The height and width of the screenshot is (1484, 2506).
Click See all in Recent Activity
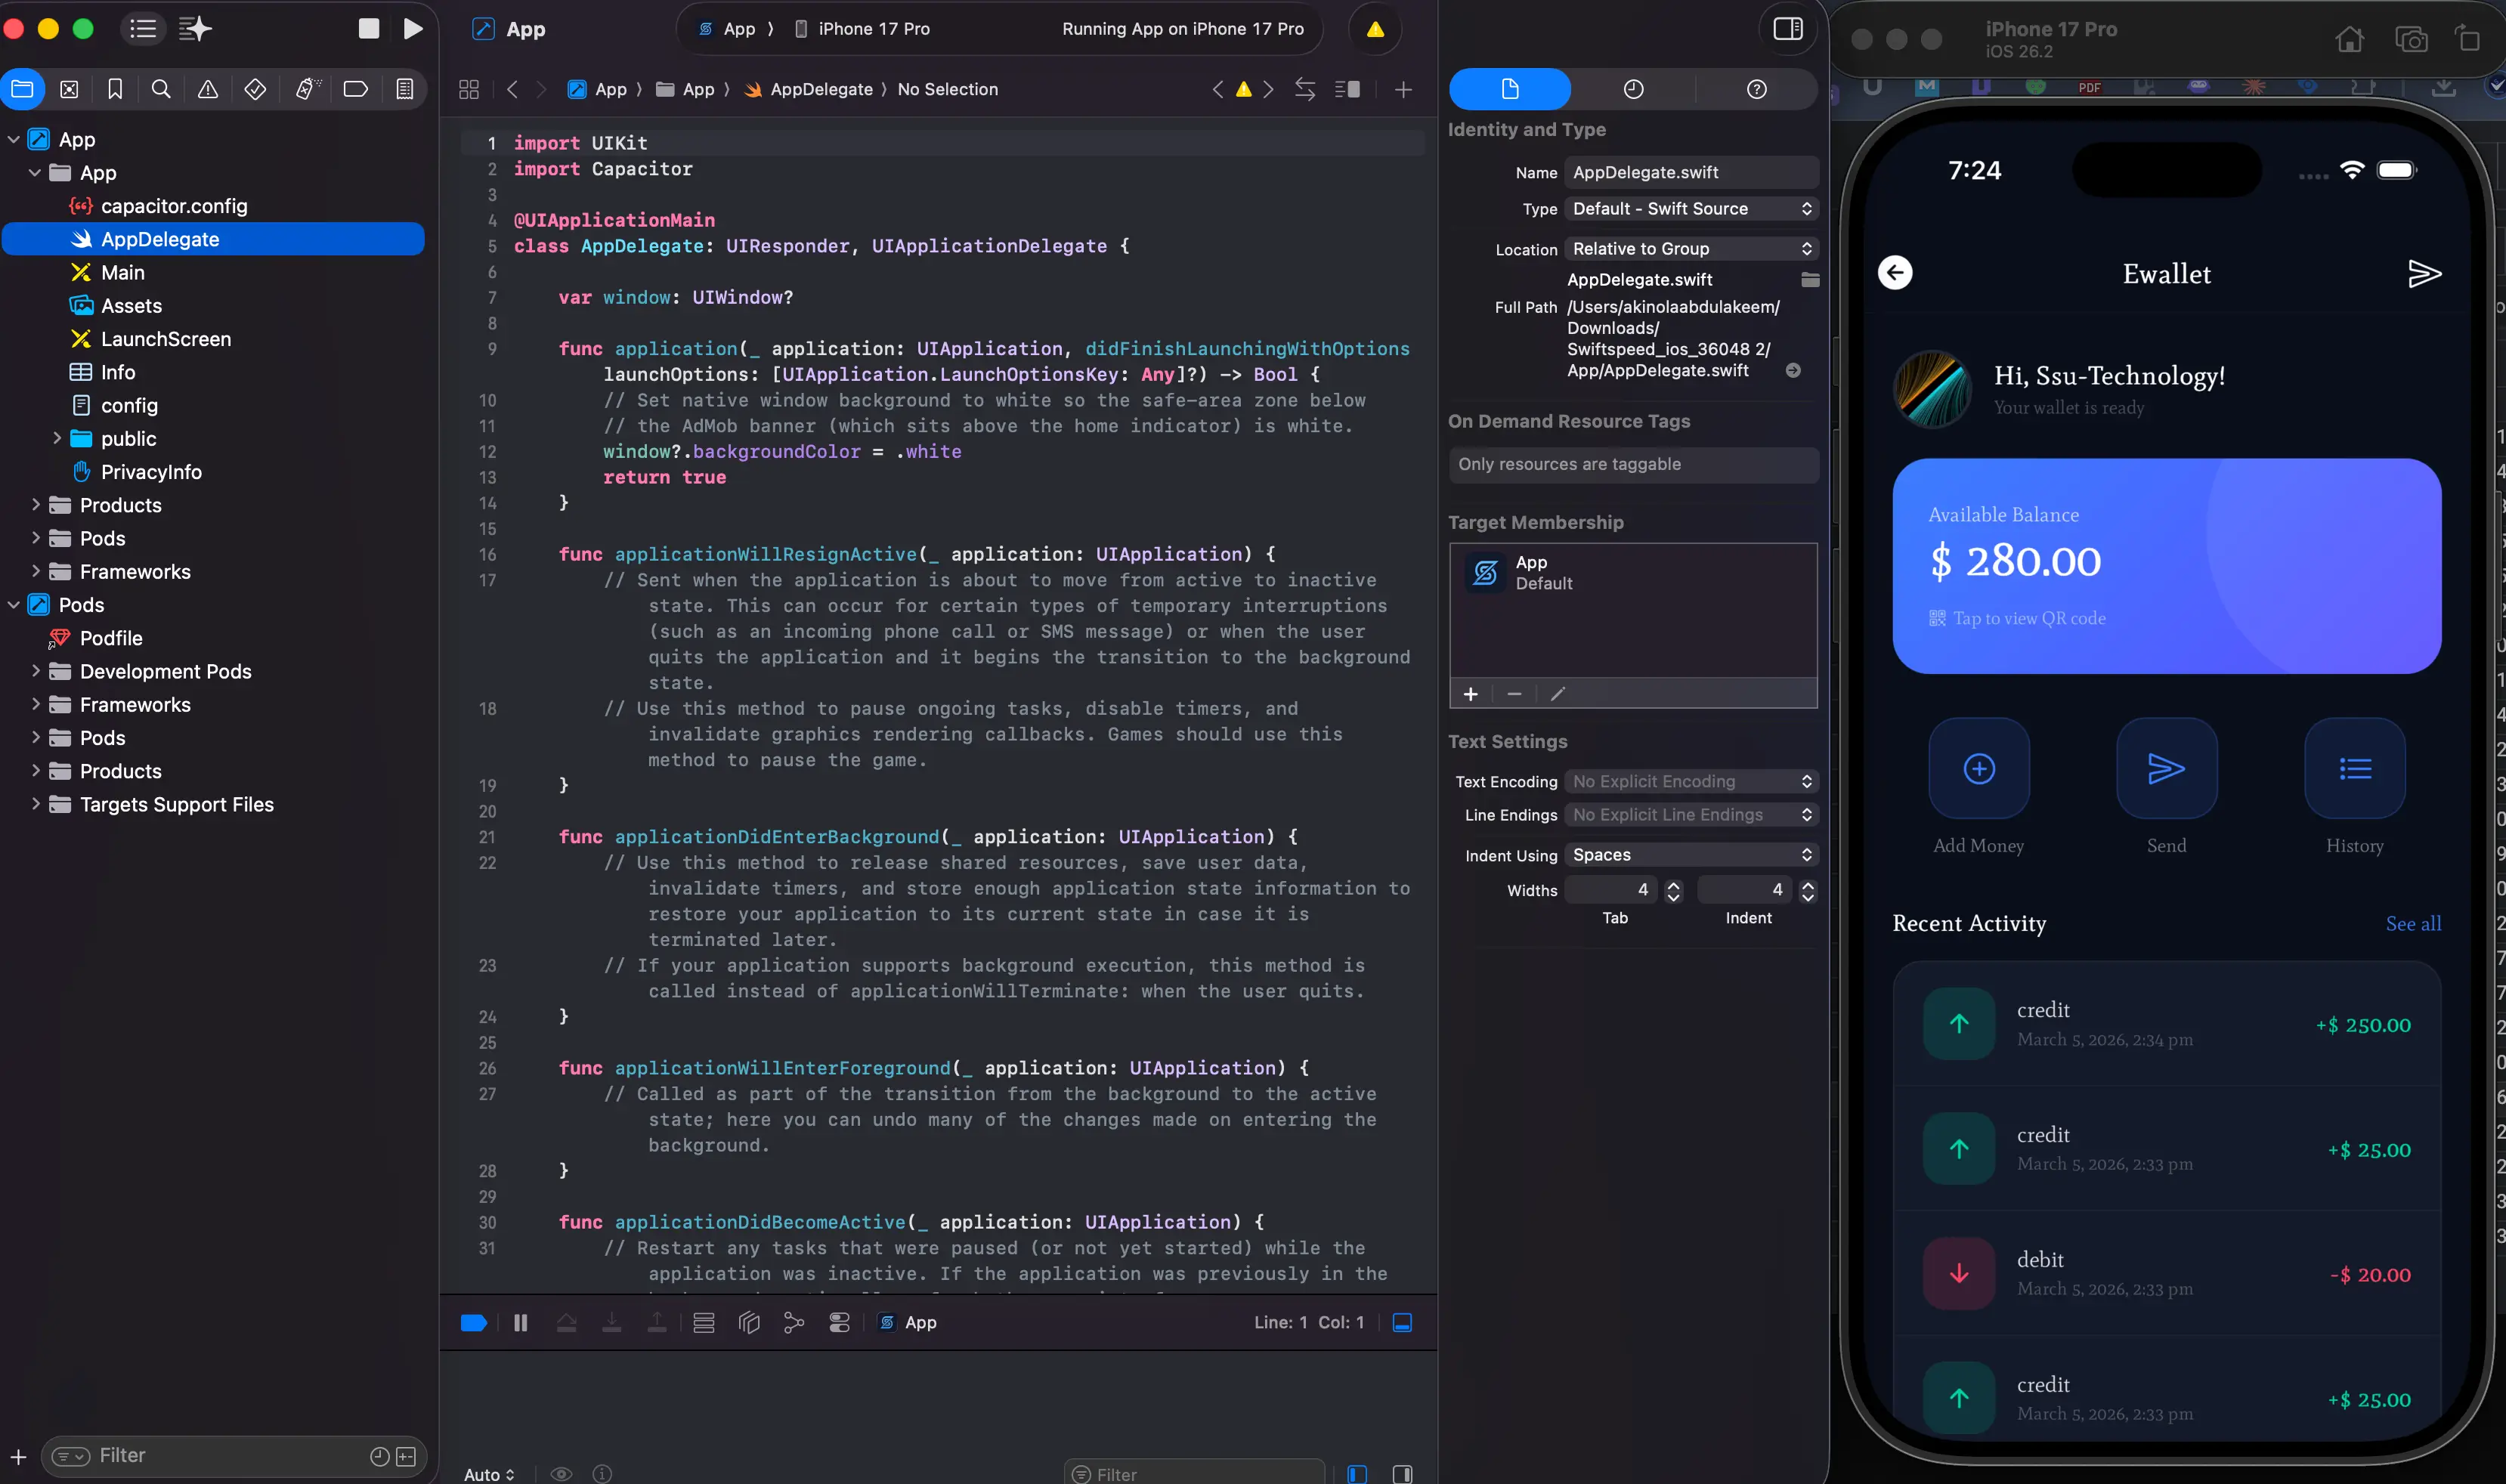(2414, 924)
